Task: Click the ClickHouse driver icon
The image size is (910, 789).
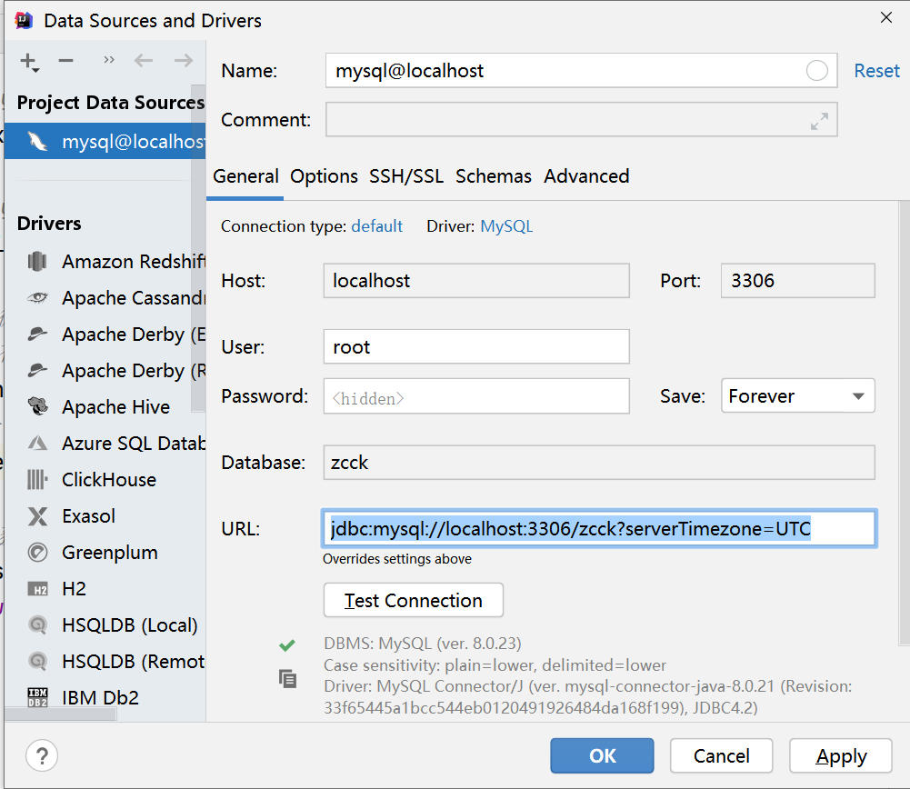Action: tap(37, 480)
